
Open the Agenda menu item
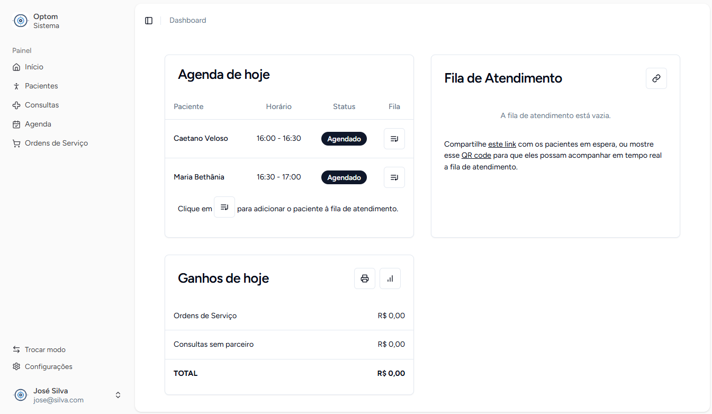click(x=67, y=124)
